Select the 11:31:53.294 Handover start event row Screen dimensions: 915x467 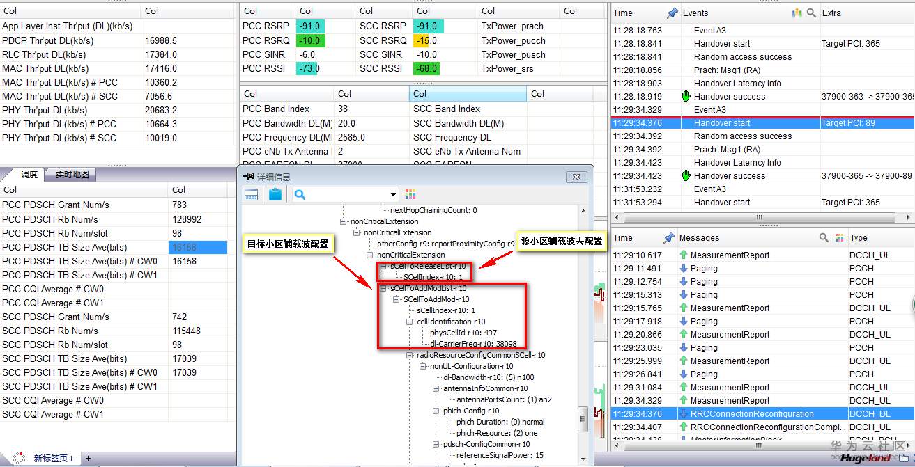[763, 203]
